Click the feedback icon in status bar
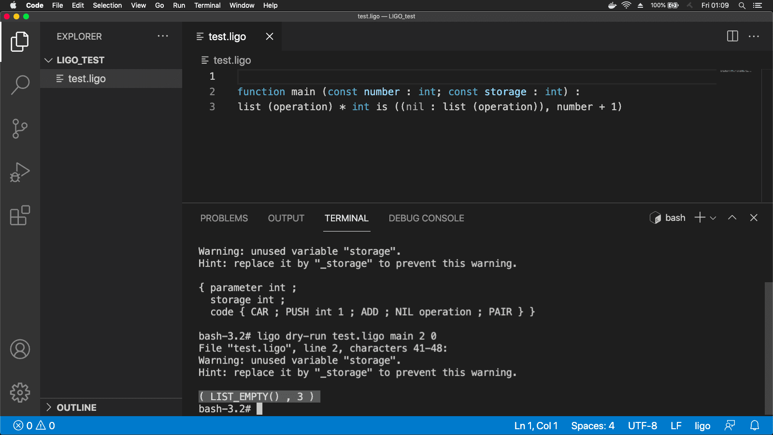The width and height of the screenshot is (773, 435). tap(730, 425)
